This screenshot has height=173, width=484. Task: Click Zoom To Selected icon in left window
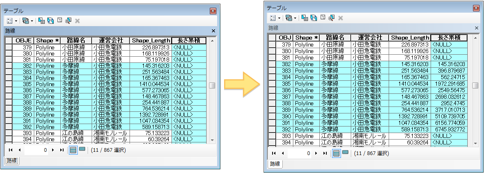pyautogui.click(x=68, y=20)
